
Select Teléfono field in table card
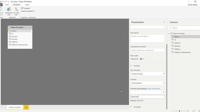point(19,42)
